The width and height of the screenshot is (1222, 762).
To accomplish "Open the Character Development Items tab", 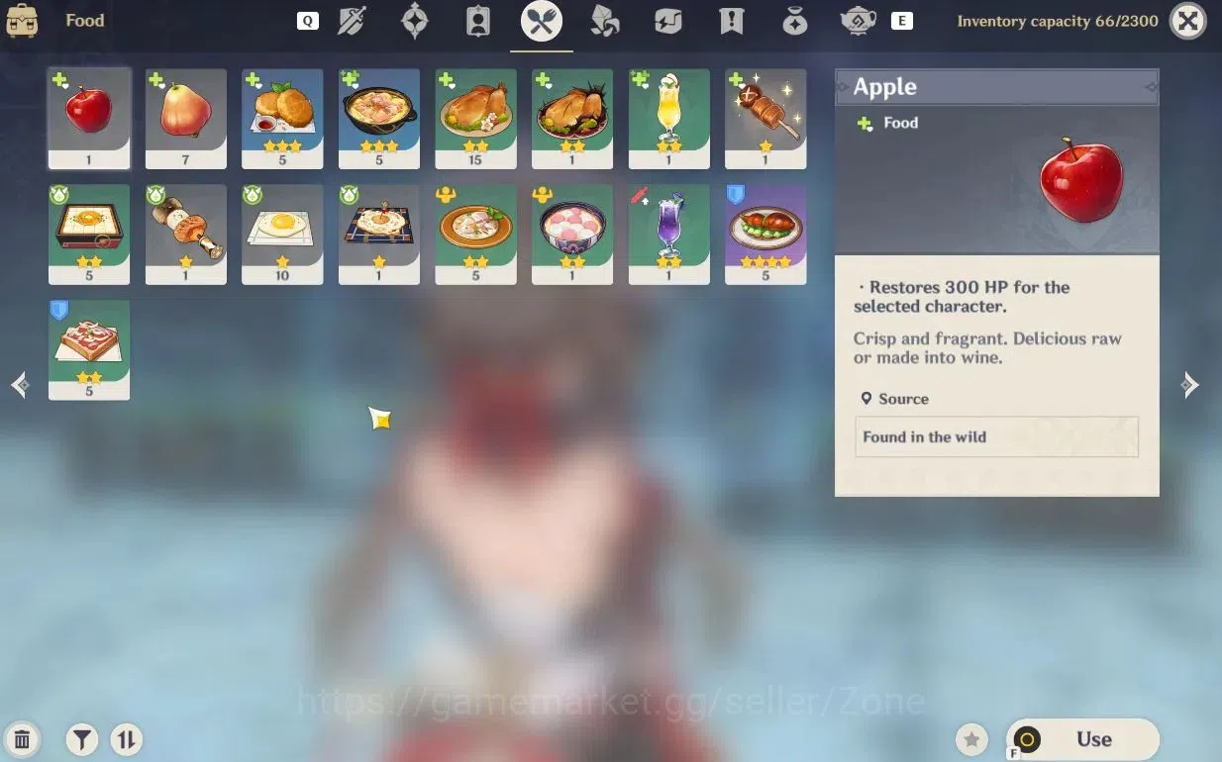I will pos(478,21).
